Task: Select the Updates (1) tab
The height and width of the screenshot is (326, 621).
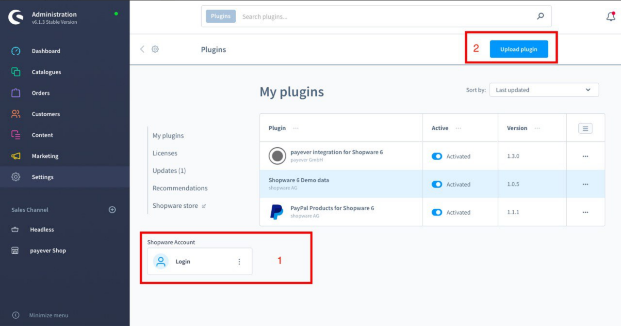Action: pos(169,171)
